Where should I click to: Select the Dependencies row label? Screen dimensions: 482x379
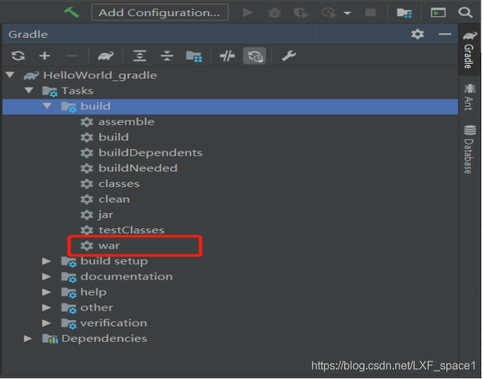pos(104,338)
